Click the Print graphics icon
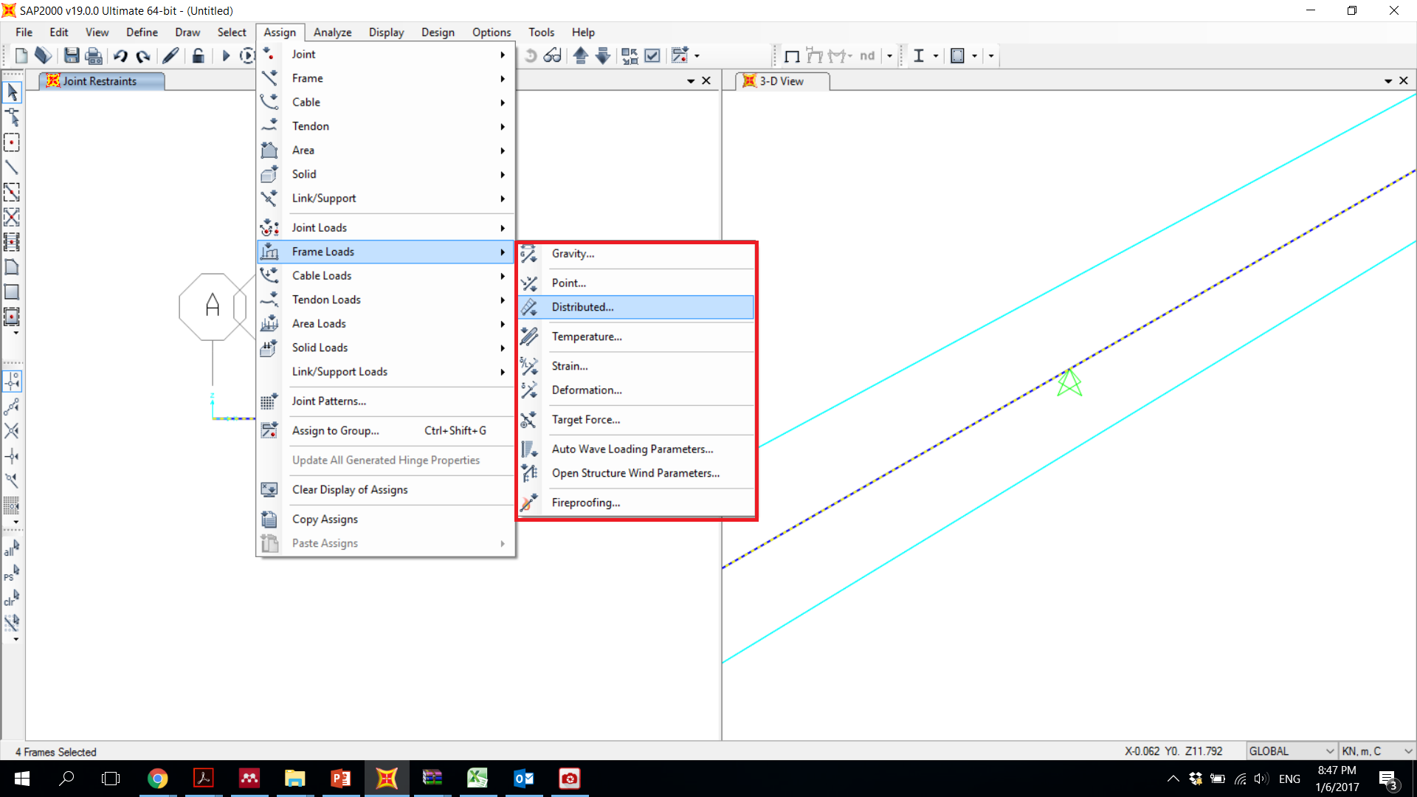This screenshot has height=797, width=1417. [x=94, y=55]
